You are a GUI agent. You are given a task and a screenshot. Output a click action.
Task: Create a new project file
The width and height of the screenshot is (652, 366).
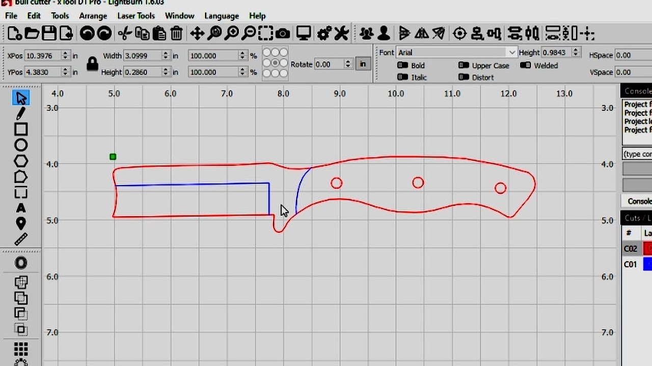14,34
